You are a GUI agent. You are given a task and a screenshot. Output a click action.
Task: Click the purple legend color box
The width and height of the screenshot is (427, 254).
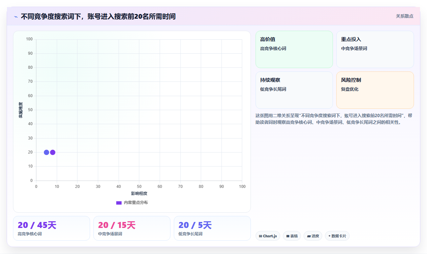[x=119, y=203]
